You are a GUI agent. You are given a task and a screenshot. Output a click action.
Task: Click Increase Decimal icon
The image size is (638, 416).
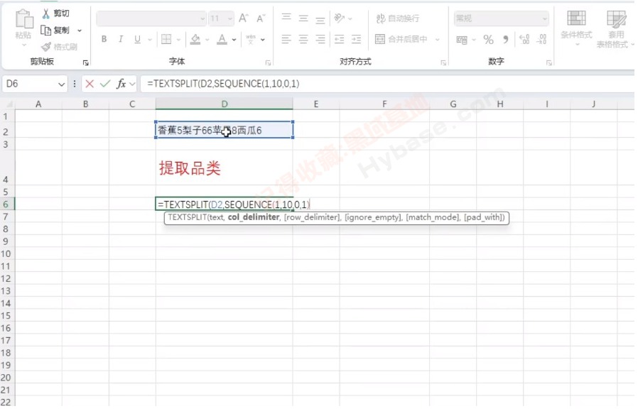pos(524,40)
